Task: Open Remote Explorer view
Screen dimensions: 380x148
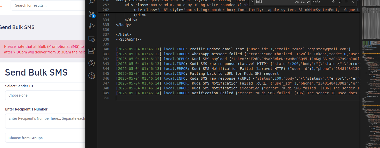Action: (92, 39)
